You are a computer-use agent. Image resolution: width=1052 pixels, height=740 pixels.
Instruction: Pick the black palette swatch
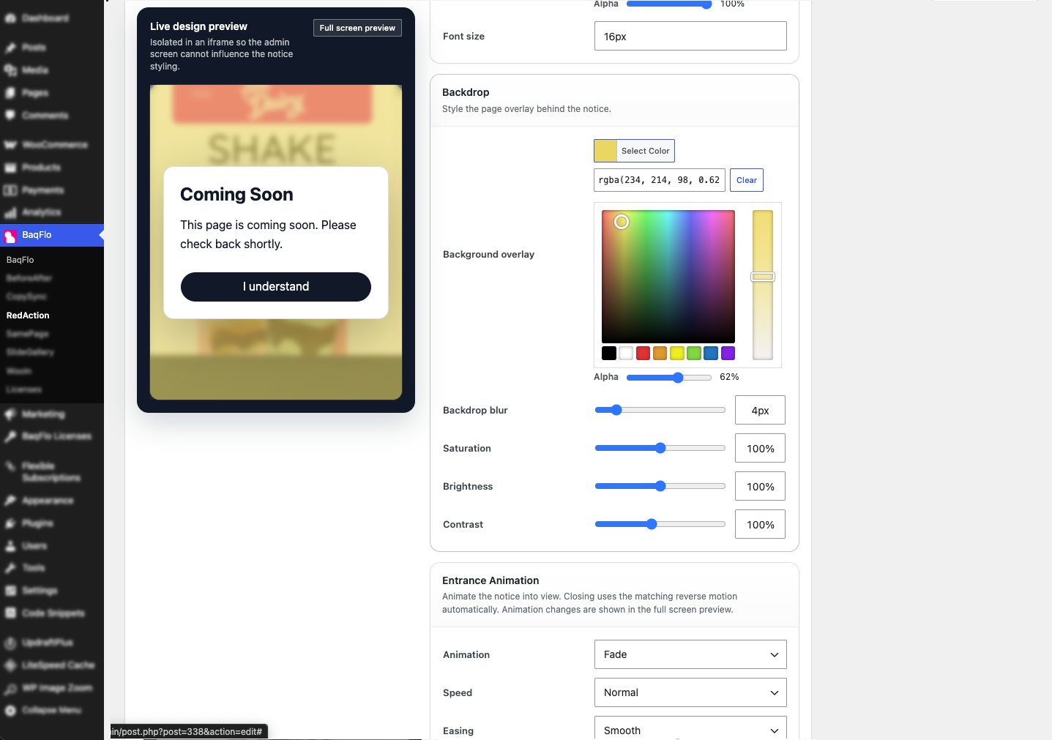(x=609, y=354)
